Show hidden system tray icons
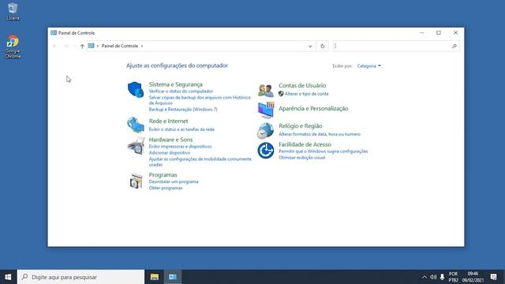 click(x=425, y=277)
